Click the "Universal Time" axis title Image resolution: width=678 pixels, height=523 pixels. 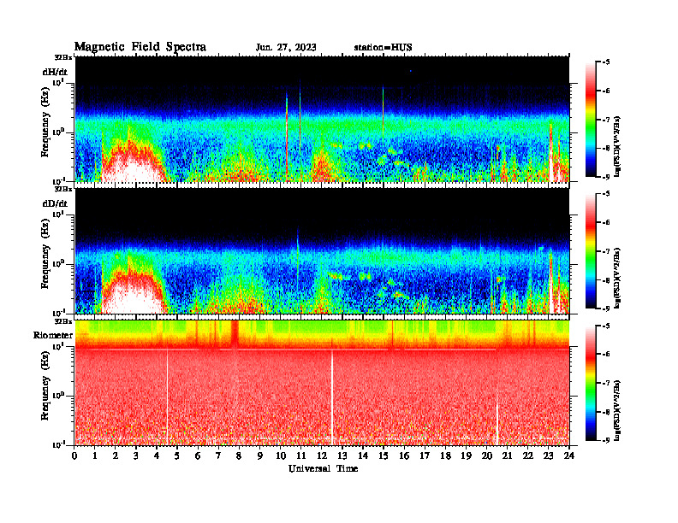(323, 468)
